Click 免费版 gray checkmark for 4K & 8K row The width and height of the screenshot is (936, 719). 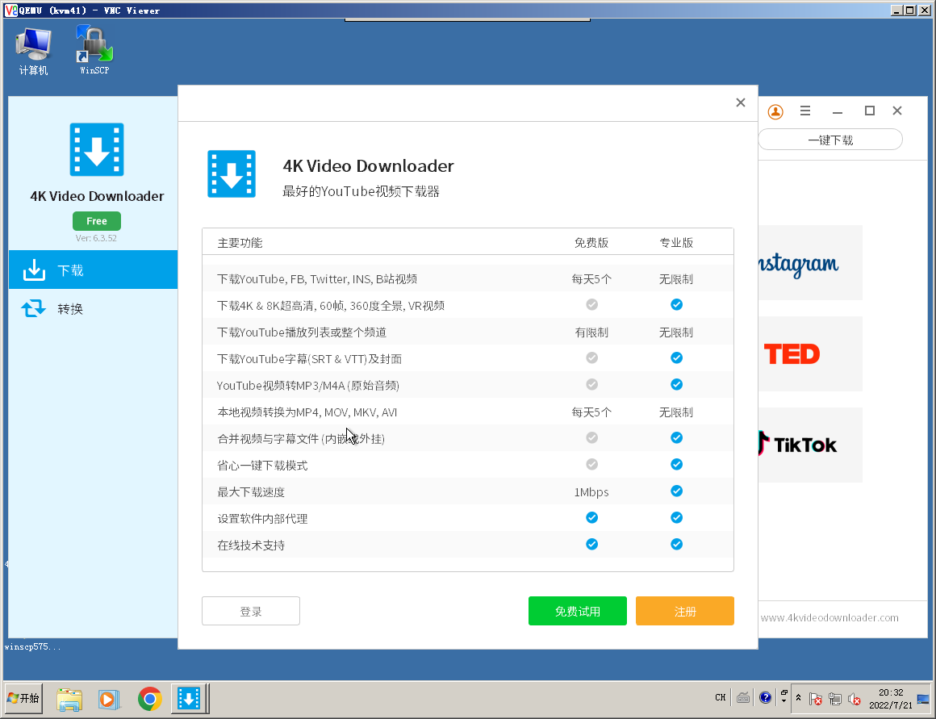pyautogui.click(x=591, y=304)
